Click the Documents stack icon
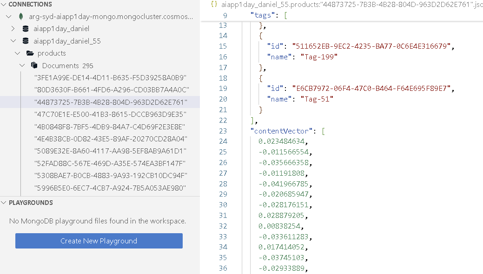The height and width of the screenshot is (274, 483). click(x=34, y=66)
